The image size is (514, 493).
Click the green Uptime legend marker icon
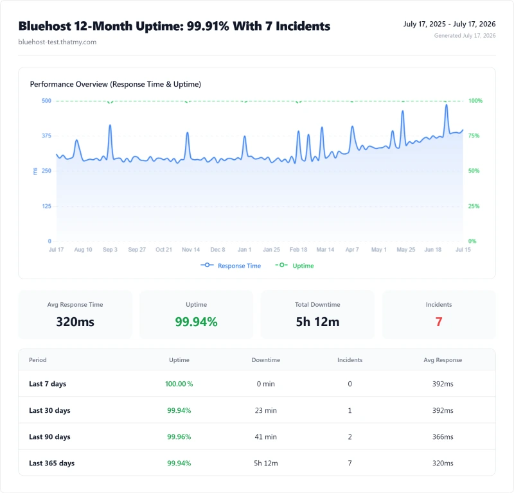coord(281,265)
